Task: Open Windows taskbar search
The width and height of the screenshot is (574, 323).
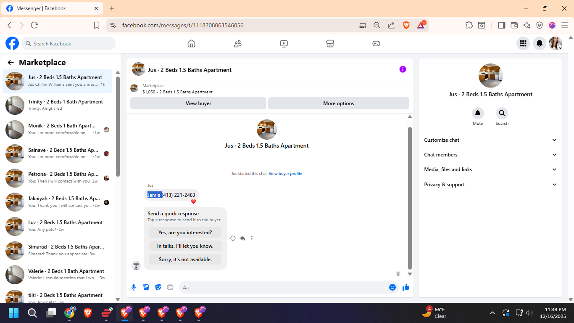Action: coord(32,313)
